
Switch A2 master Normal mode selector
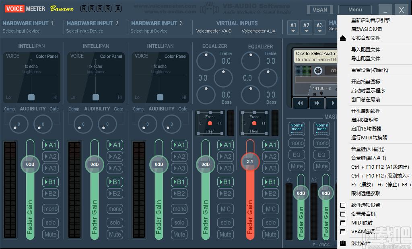[x=321, y=129]
